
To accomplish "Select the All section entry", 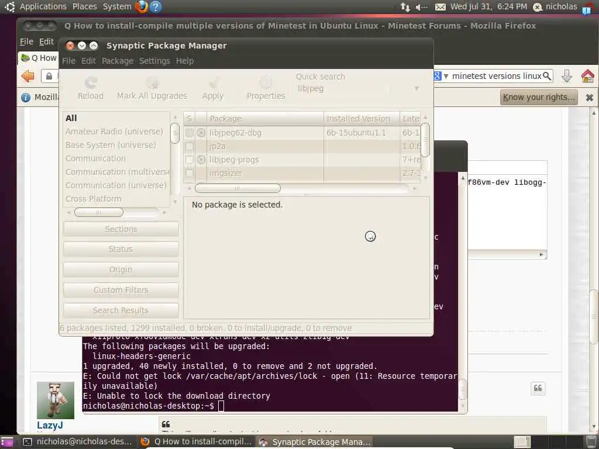I will click(71, 118).
